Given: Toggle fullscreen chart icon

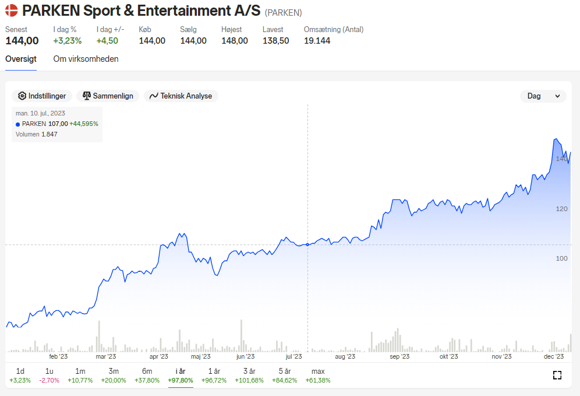Looking at the screenshot, I should (557, 375).
